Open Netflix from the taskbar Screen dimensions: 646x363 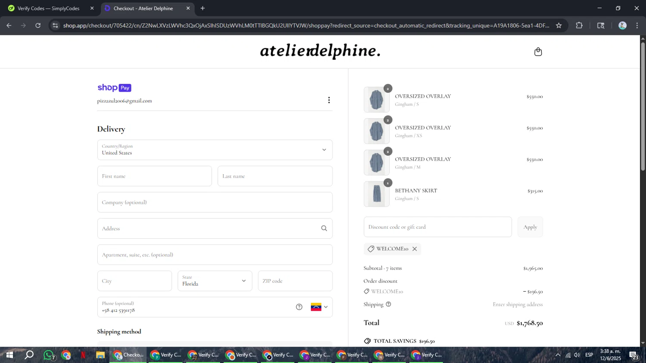83,355
